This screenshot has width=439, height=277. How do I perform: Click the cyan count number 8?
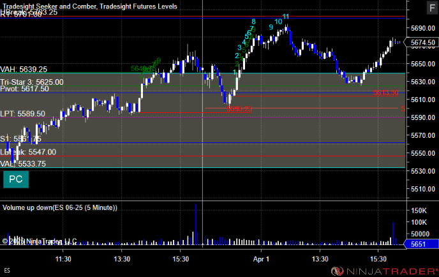click(x=253, y=22)
